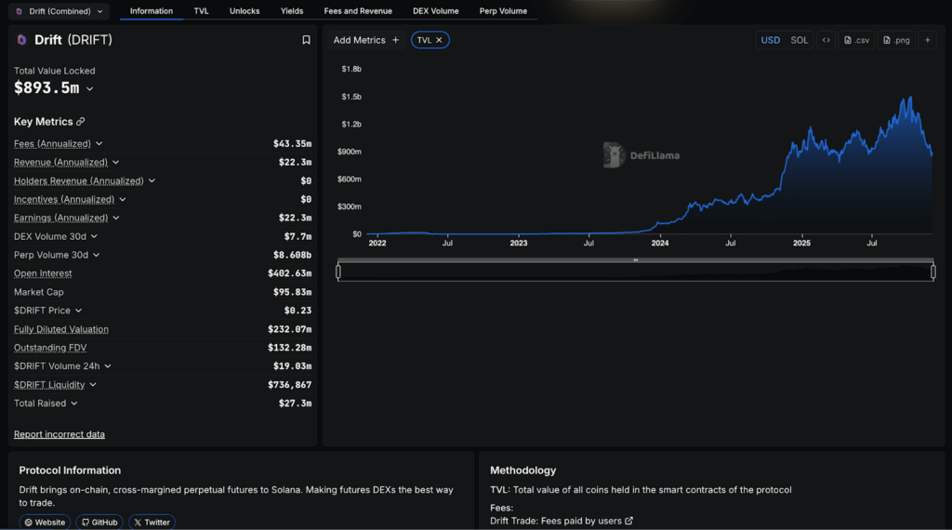Click the $95.83m market cap value

click(292, 292)
